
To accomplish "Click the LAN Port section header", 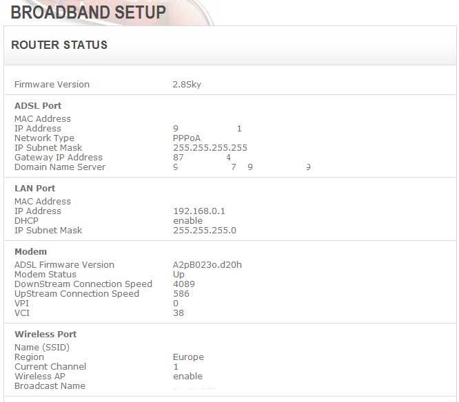I will pyautogui.click(x=34, y=189).
